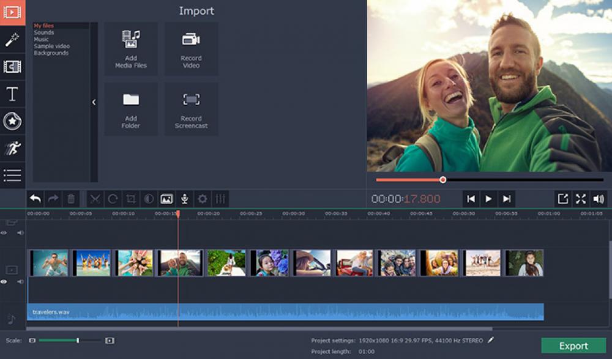612x359 pixels.
Task: Click the preview playback progress slider
Action: click(x=444, y=180)
